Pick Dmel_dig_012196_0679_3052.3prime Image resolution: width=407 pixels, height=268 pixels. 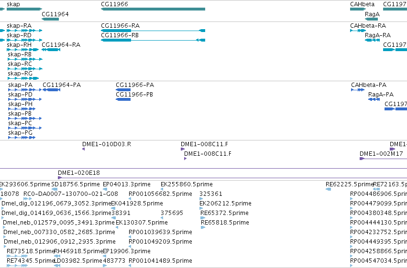(x=3, y=208)
